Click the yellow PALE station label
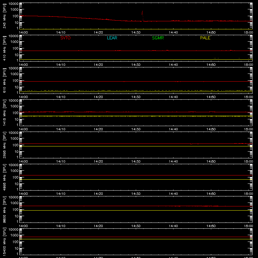The image size is (258, 258). pyautogui.click(x=205, y=38)
